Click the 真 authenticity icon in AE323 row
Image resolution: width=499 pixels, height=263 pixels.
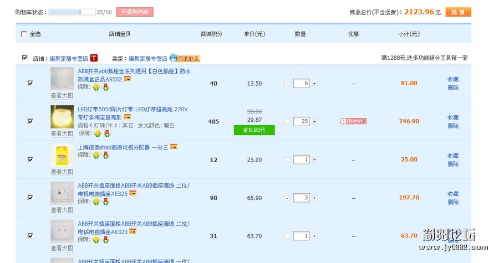point(106,240)
